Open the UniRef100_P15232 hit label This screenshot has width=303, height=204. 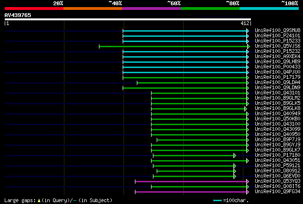[277, 51]
